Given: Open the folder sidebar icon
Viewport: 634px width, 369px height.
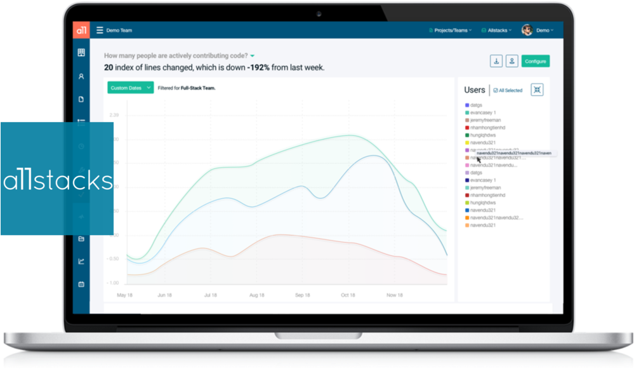Looking at the screenshot, I should (x=81, y=239).
